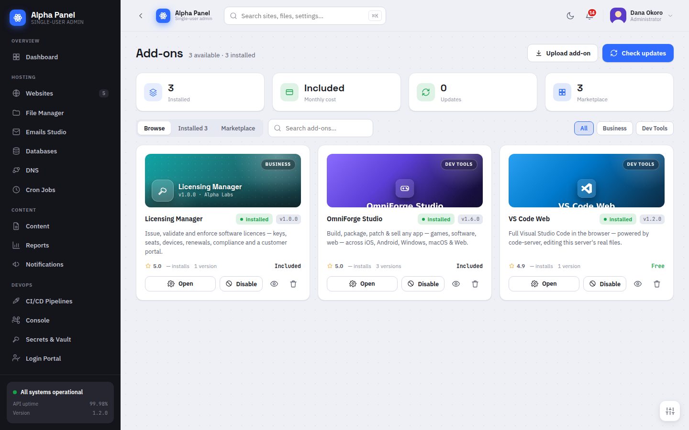689x430 pixels.
Task: Switch to the Marketplace tab
Action: tap(238, 128)
